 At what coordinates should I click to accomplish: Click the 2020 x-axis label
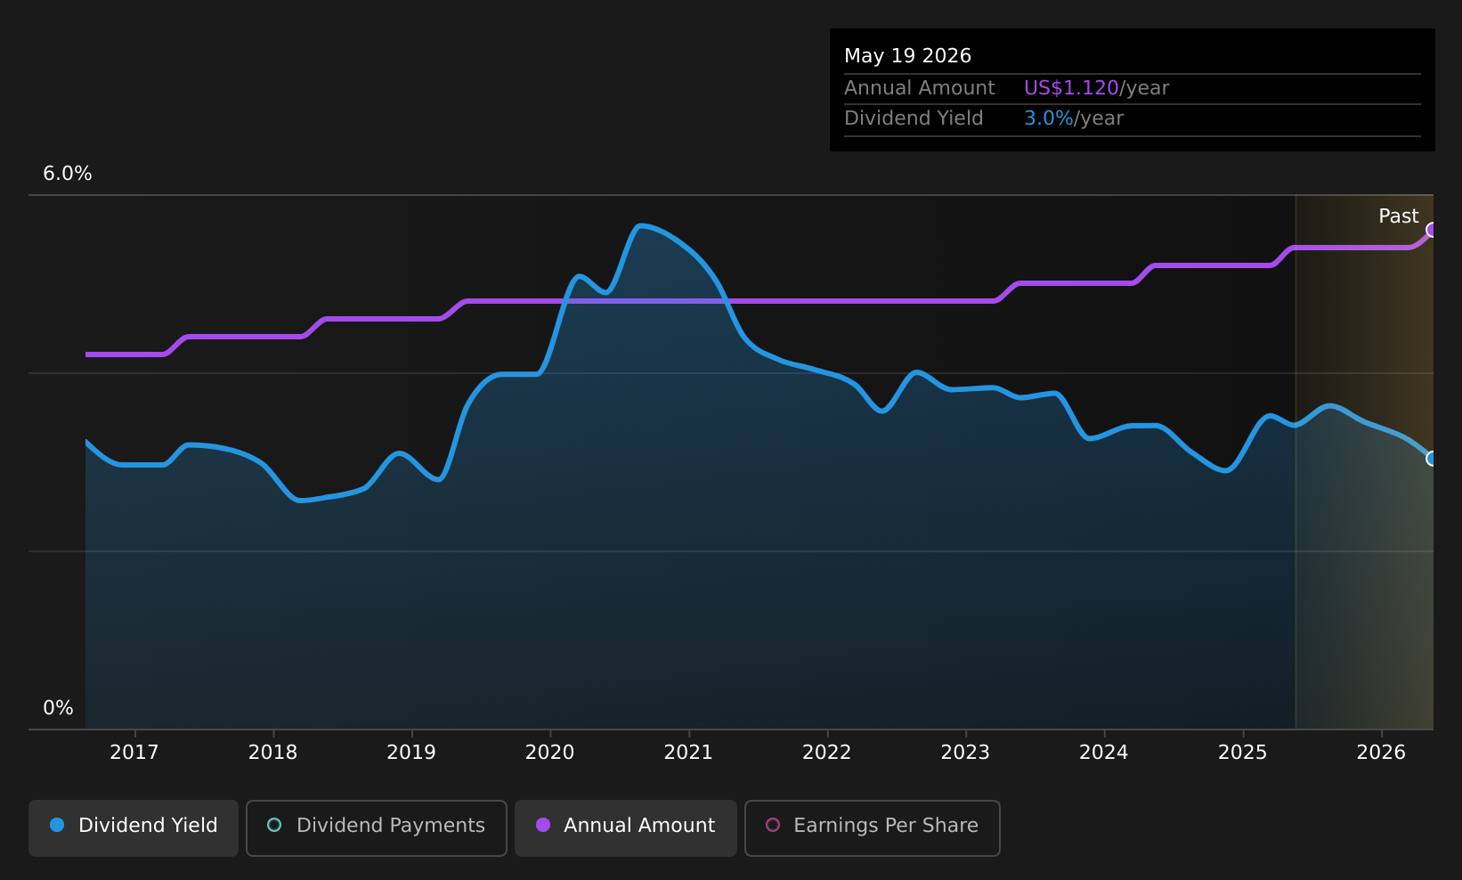pos(550,753)
